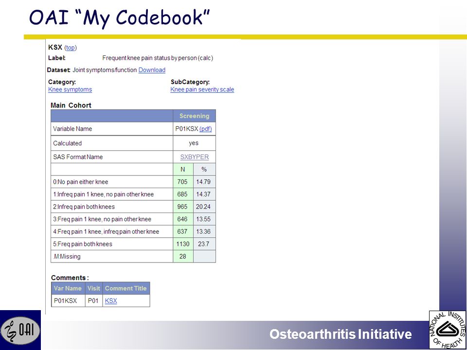This screenshot has width=467, height=350.
Task: Click the 'Category:' label
Action: pyautogui.click(x=62, y=82)
